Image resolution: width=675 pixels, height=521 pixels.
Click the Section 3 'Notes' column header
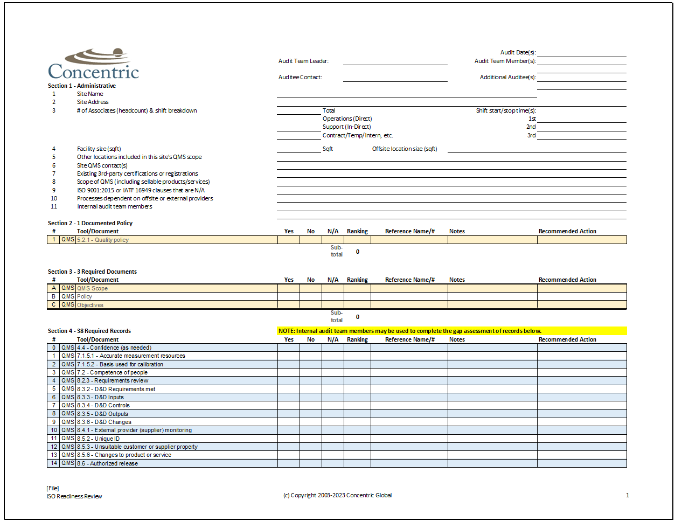pyautogui.click(x=457, y=280)
